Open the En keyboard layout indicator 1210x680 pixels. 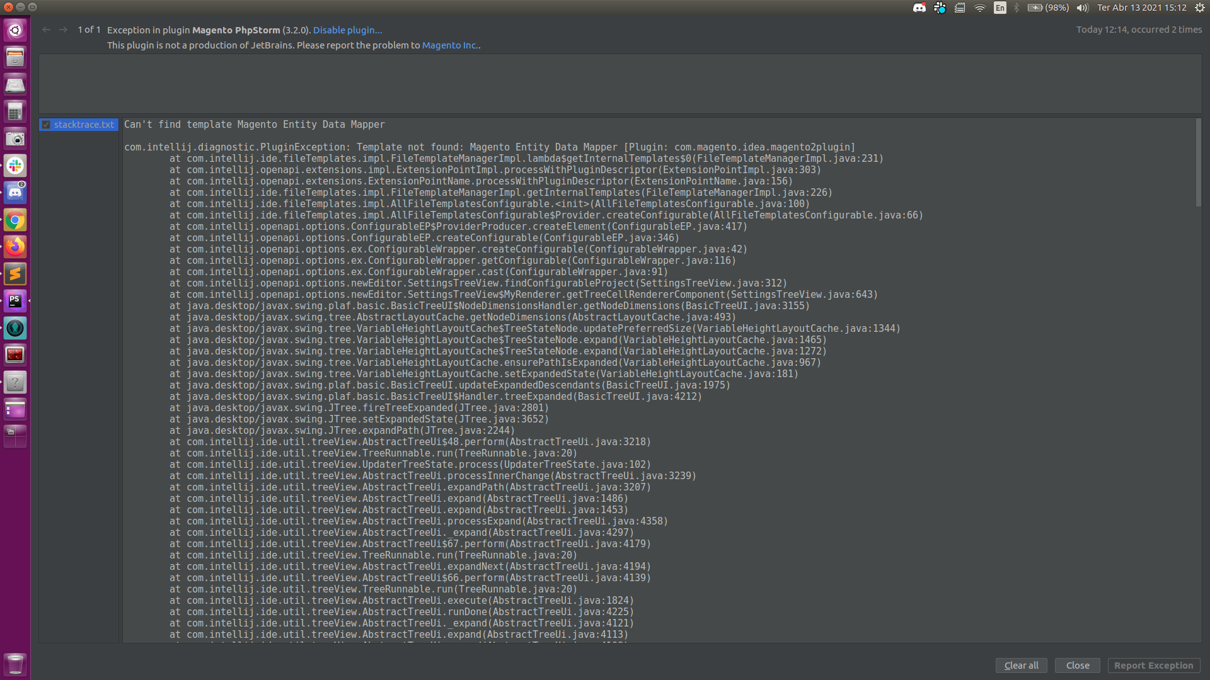pyautogui.click(x=1000, y=8)
